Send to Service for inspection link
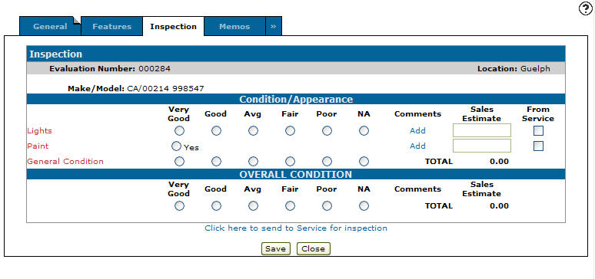The width and height of the screenshot is (595, 279). 296,228
